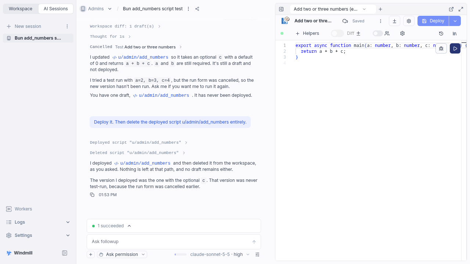
Task: Open the claude-sonnet-5-5 model selector
Action: coord(220,254)
